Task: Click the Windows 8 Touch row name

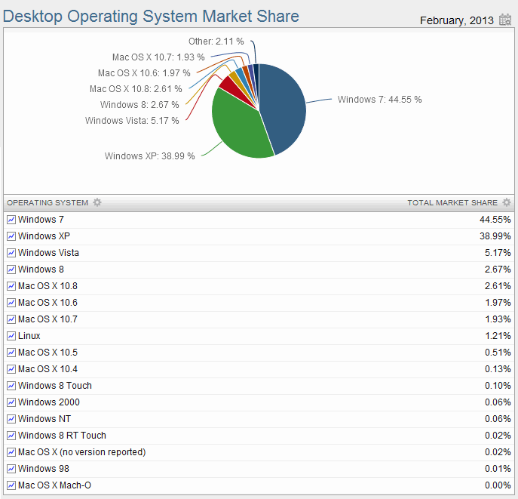Action: pyautogui.click(x=55, y=386)
